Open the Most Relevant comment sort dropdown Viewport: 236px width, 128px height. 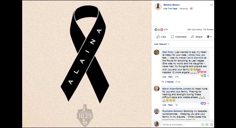[161, 44]
